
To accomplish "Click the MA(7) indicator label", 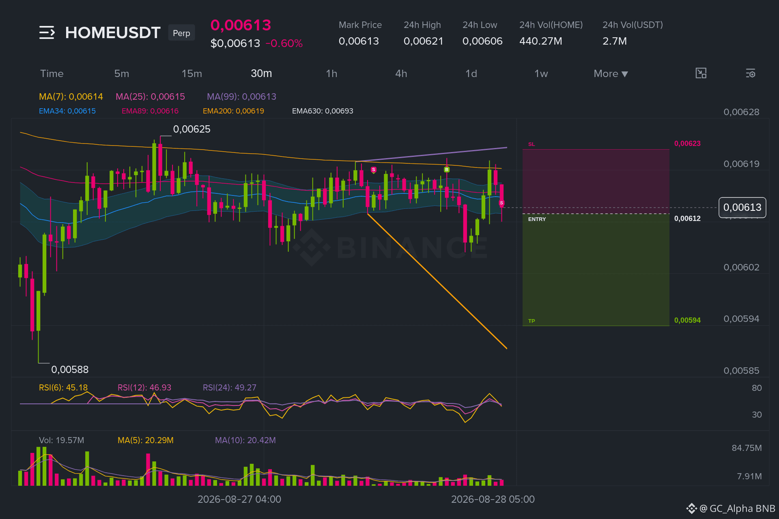I will (71, 97).
